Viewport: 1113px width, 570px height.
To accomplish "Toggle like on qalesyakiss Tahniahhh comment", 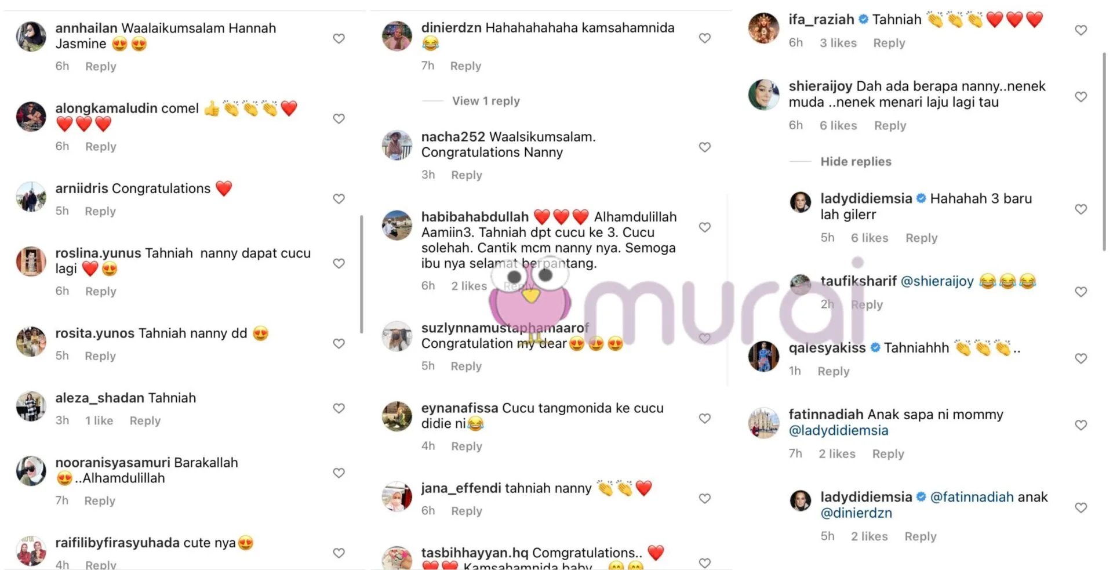I will pos(1081,358).
